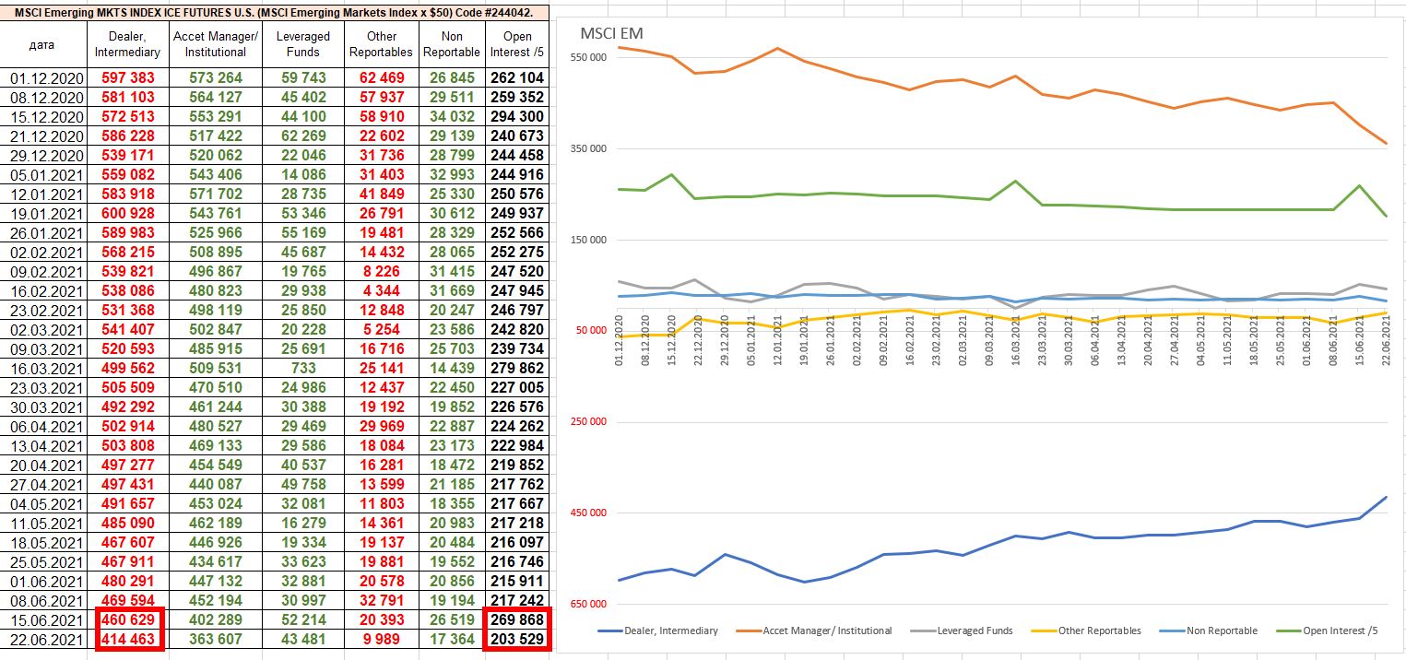This screenshot has width=1406, height=660.
Task: Click the Leveraged Funds cell showing 733
Action: click(x=303, y=369)
